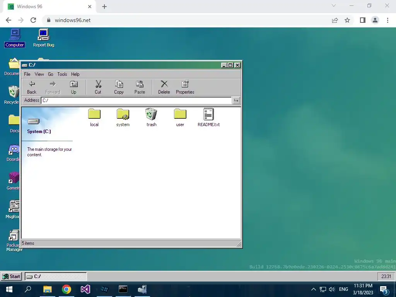396x297 pixels.
Task: Bookmark this page with the star
Action: point(347,20)
